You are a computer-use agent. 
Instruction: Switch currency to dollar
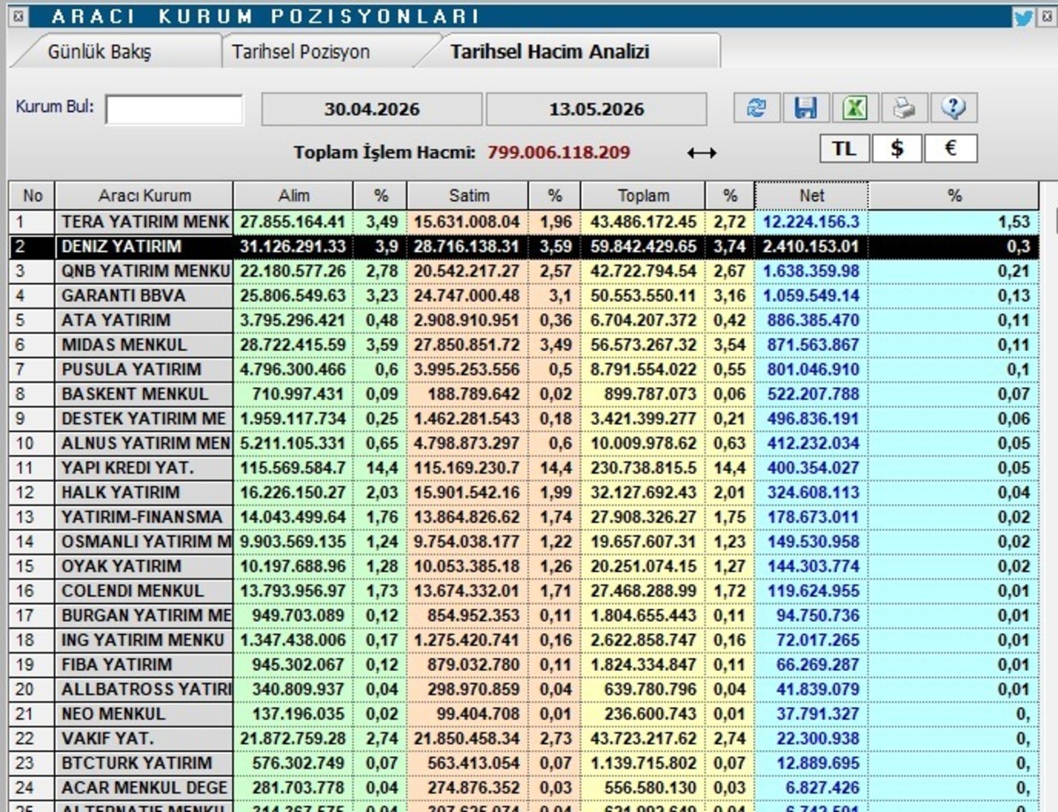[898, 149]
